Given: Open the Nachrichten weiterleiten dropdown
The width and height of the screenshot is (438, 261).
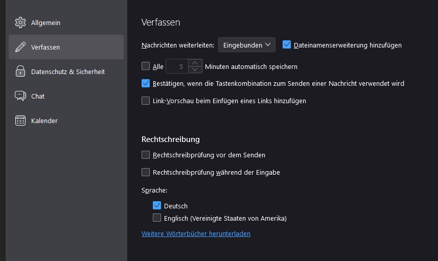Looking at the screenshot, I should pyautogui.click(x=246, y=45).
